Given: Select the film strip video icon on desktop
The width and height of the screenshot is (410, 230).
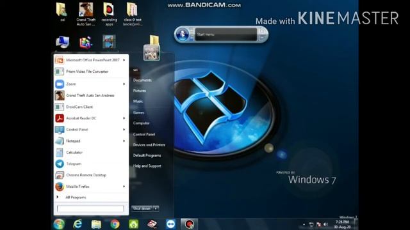Looking at the screenshot, I should click(x=109, y=42).
